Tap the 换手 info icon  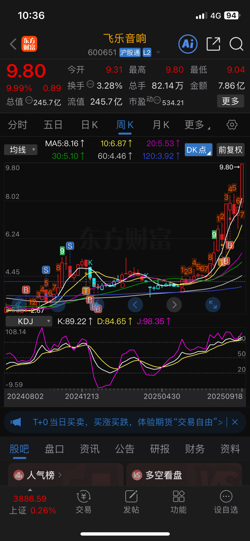click(x=90, y=84)
